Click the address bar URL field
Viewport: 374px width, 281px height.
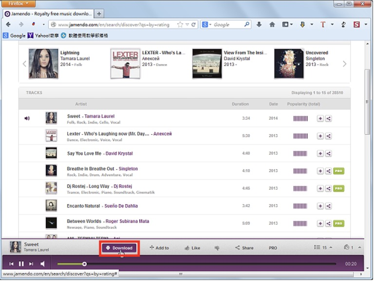(113, 24)
